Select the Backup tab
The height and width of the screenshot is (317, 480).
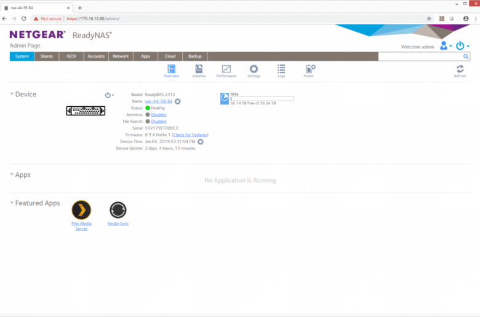[194, 57]
